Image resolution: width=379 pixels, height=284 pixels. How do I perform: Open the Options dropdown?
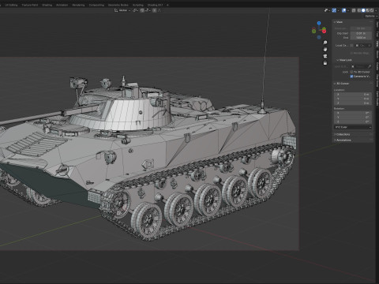click(371, 16)
